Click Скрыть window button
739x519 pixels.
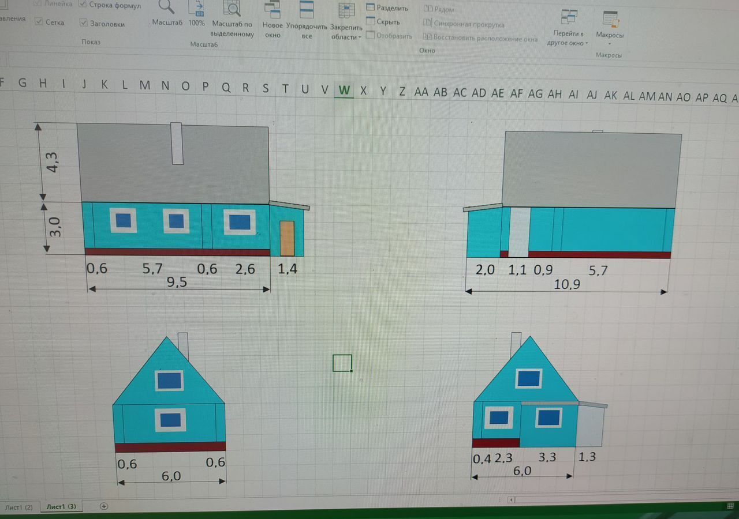tap(383, 22)
